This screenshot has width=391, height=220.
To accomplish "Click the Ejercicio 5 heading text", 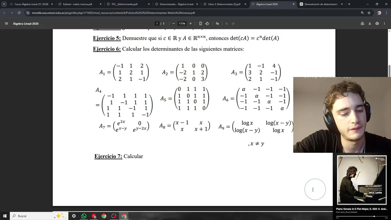I will (x=107, y=38).
